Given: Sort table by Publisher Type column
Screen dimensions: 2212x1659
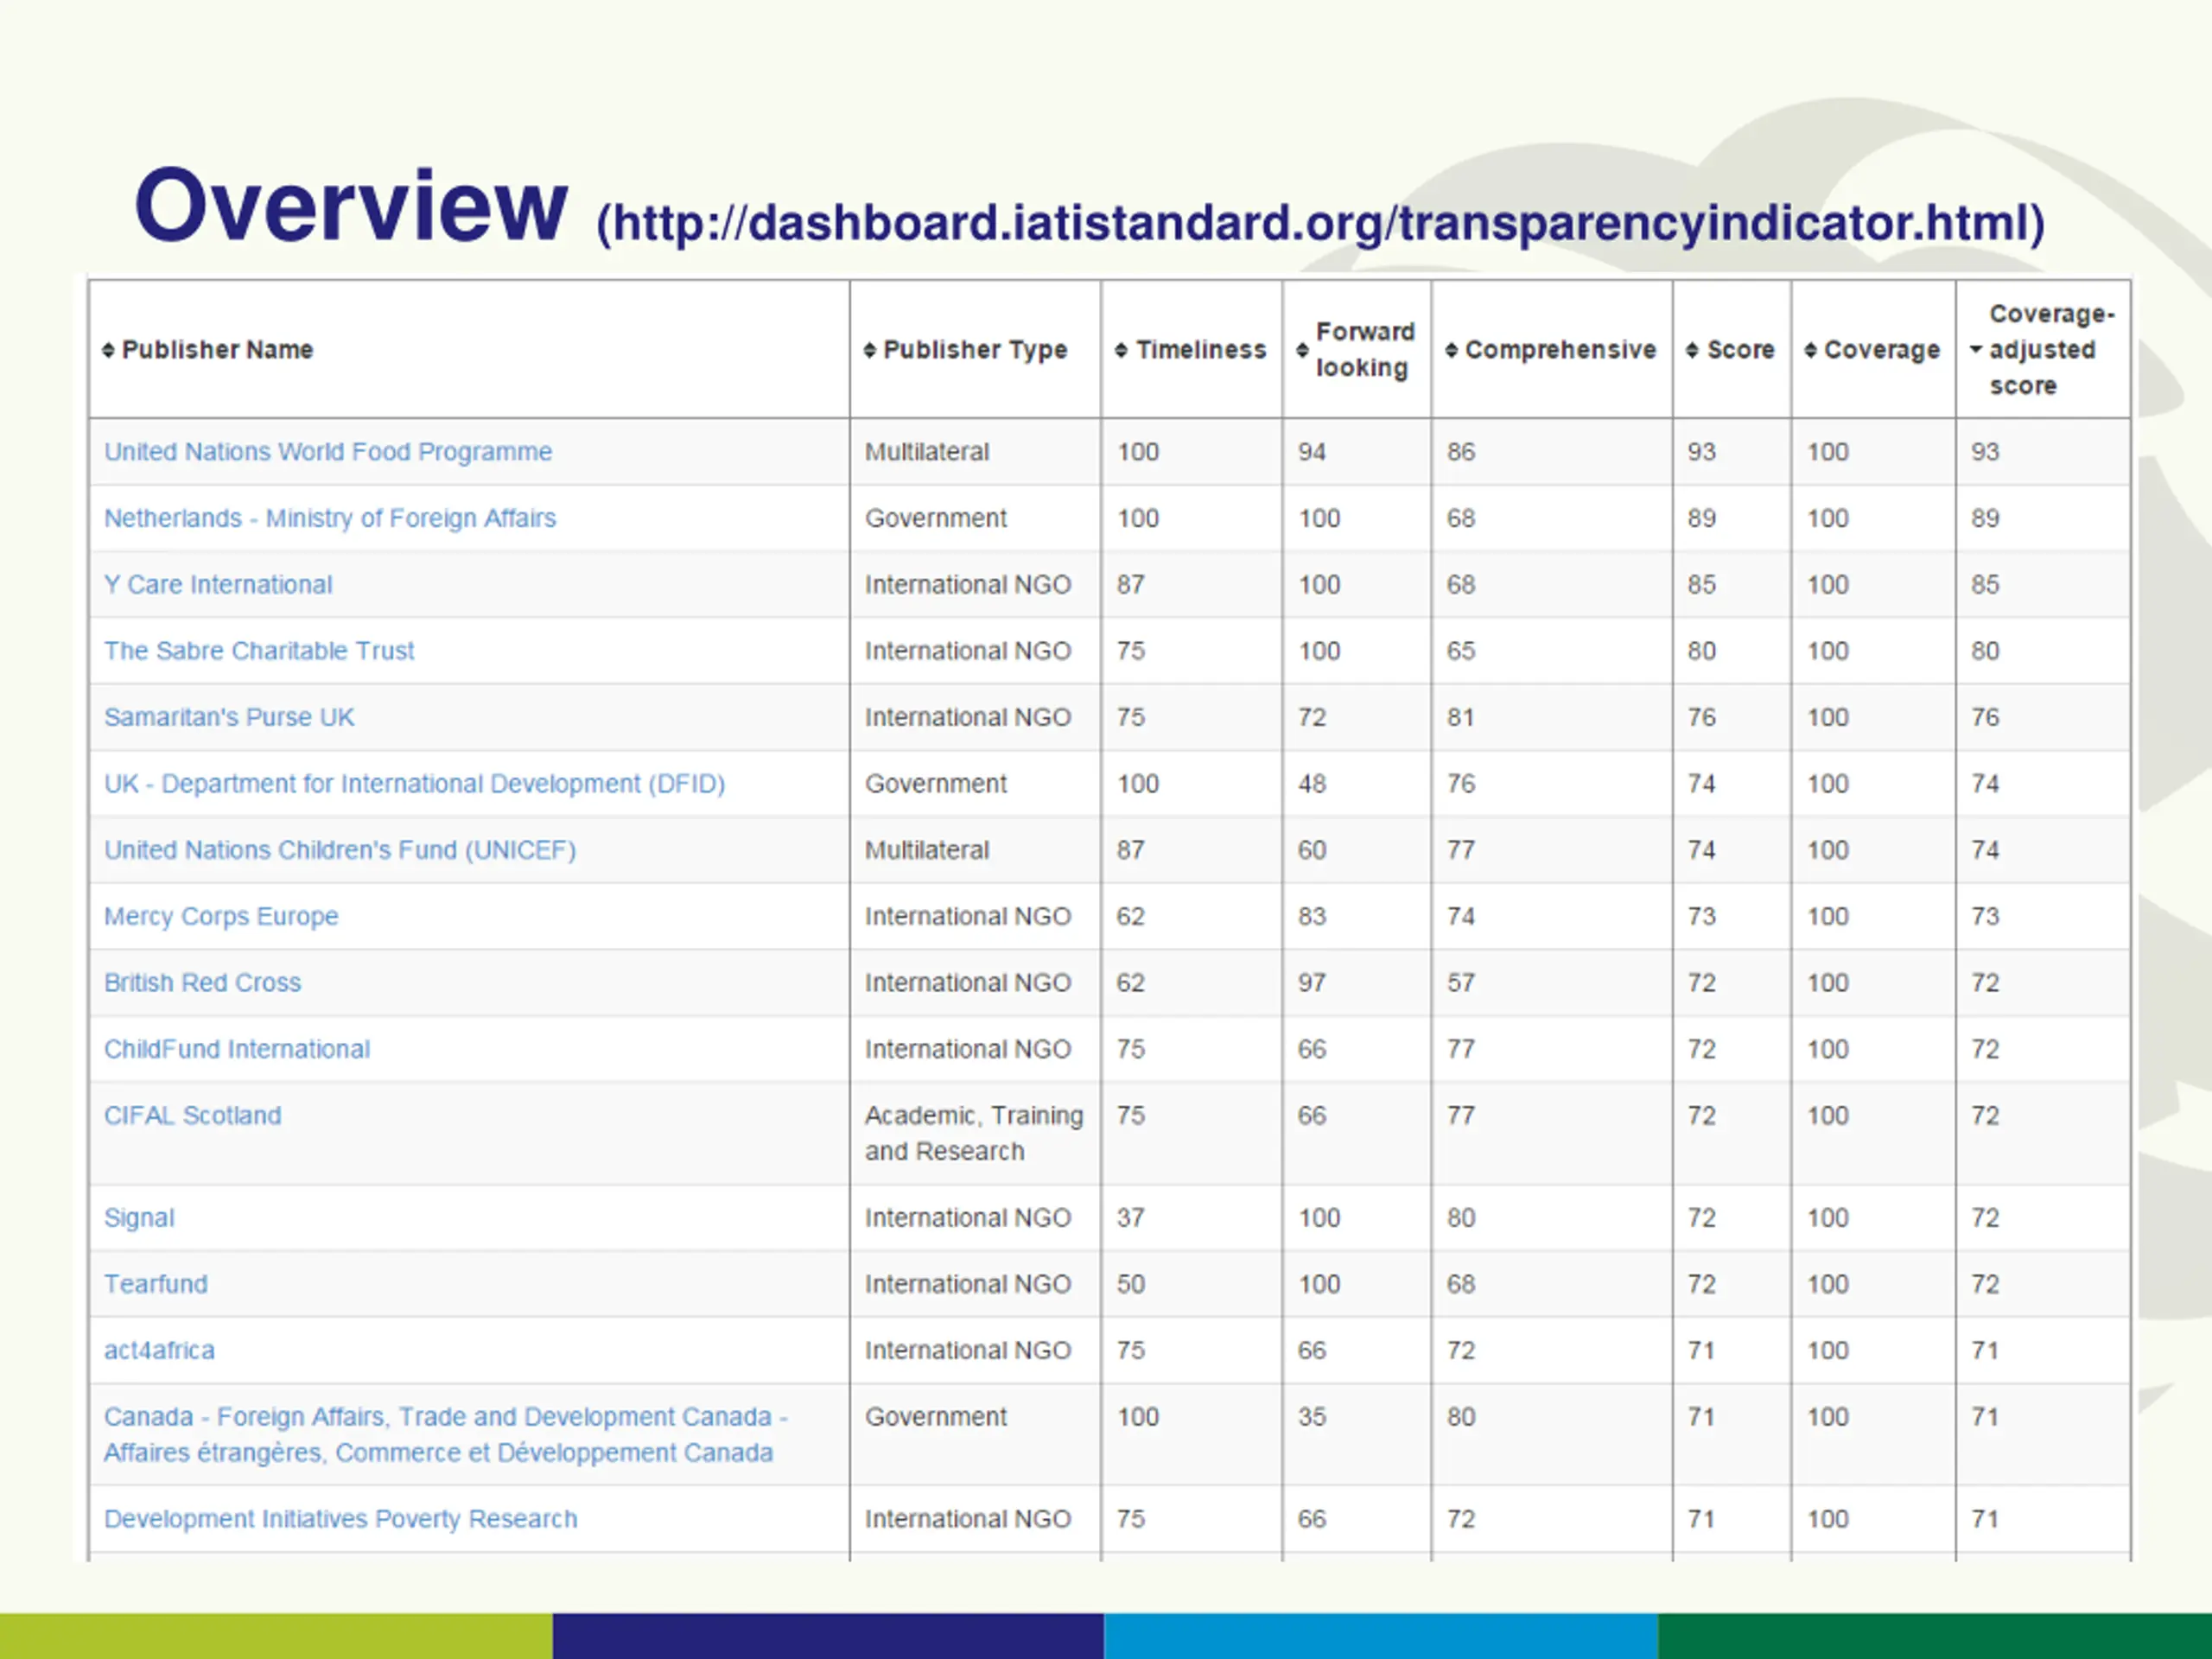Looking at the screenshot, I should (x=966, y=350).
